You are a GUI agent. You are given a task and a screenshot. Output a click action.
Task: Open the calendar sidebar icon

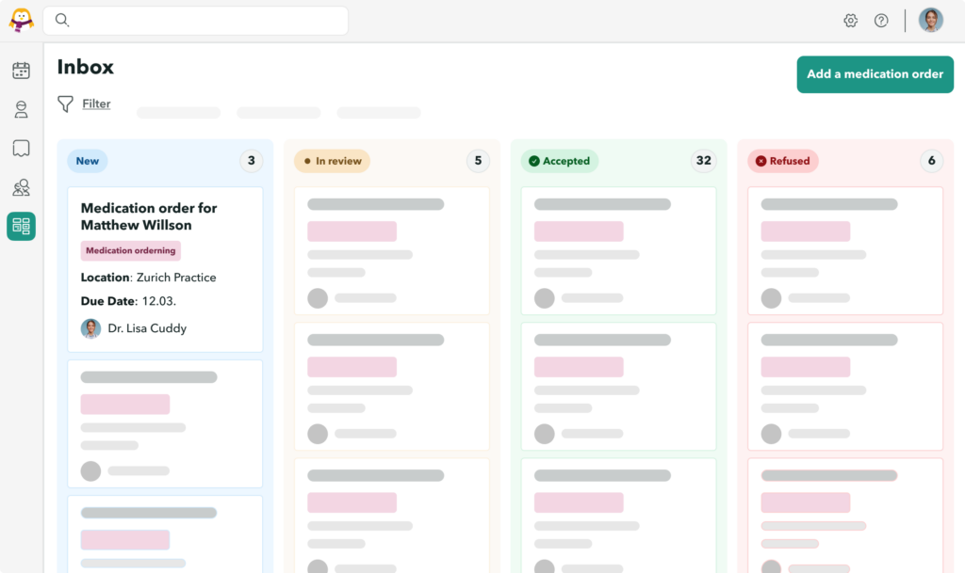tap(21, 71)
